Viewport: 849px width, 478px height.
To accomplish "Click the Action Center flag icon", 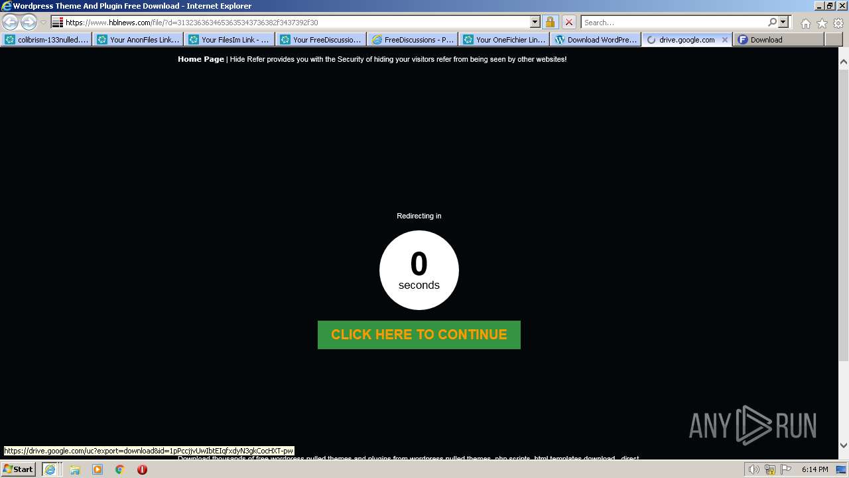I will [x=786, y=469].
